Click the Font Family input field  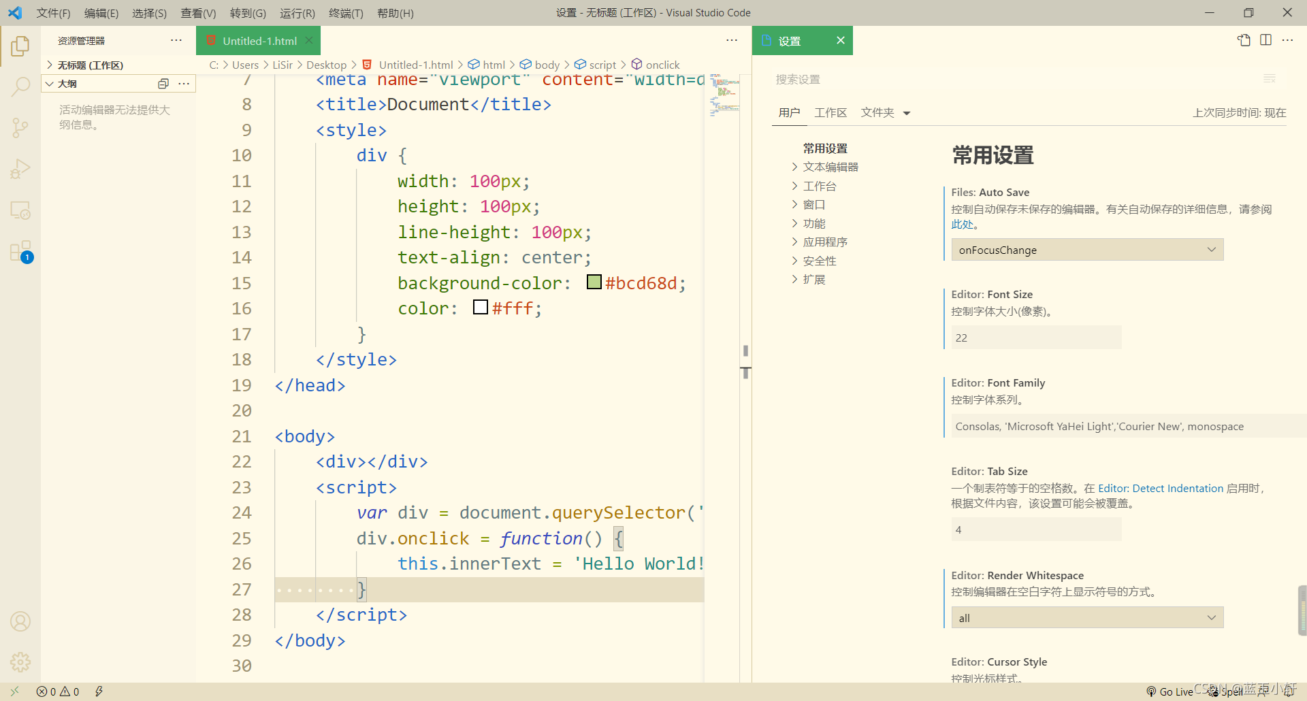1129,426
